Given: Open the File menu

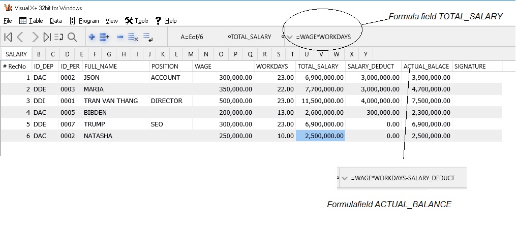Looking at the screenshot, I should [8, 21].
